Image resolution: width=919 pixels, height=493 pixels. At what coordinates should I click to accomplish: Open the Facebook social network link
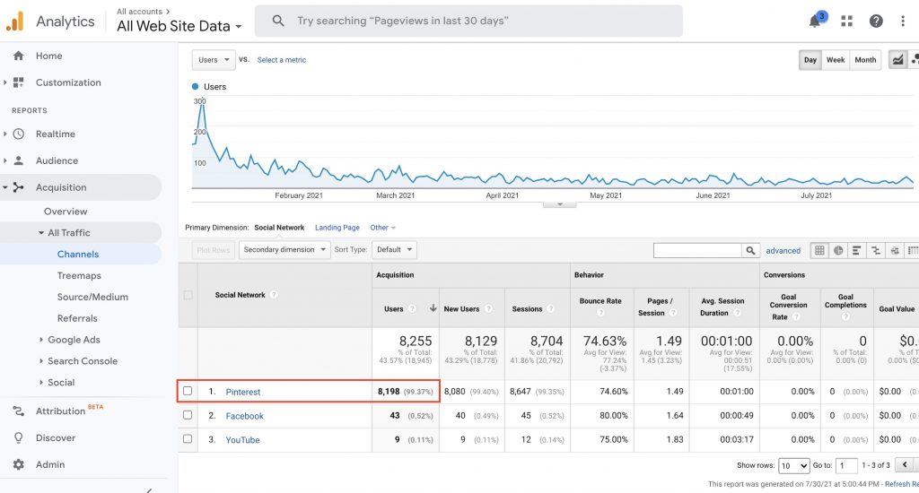tap(244, 416)
